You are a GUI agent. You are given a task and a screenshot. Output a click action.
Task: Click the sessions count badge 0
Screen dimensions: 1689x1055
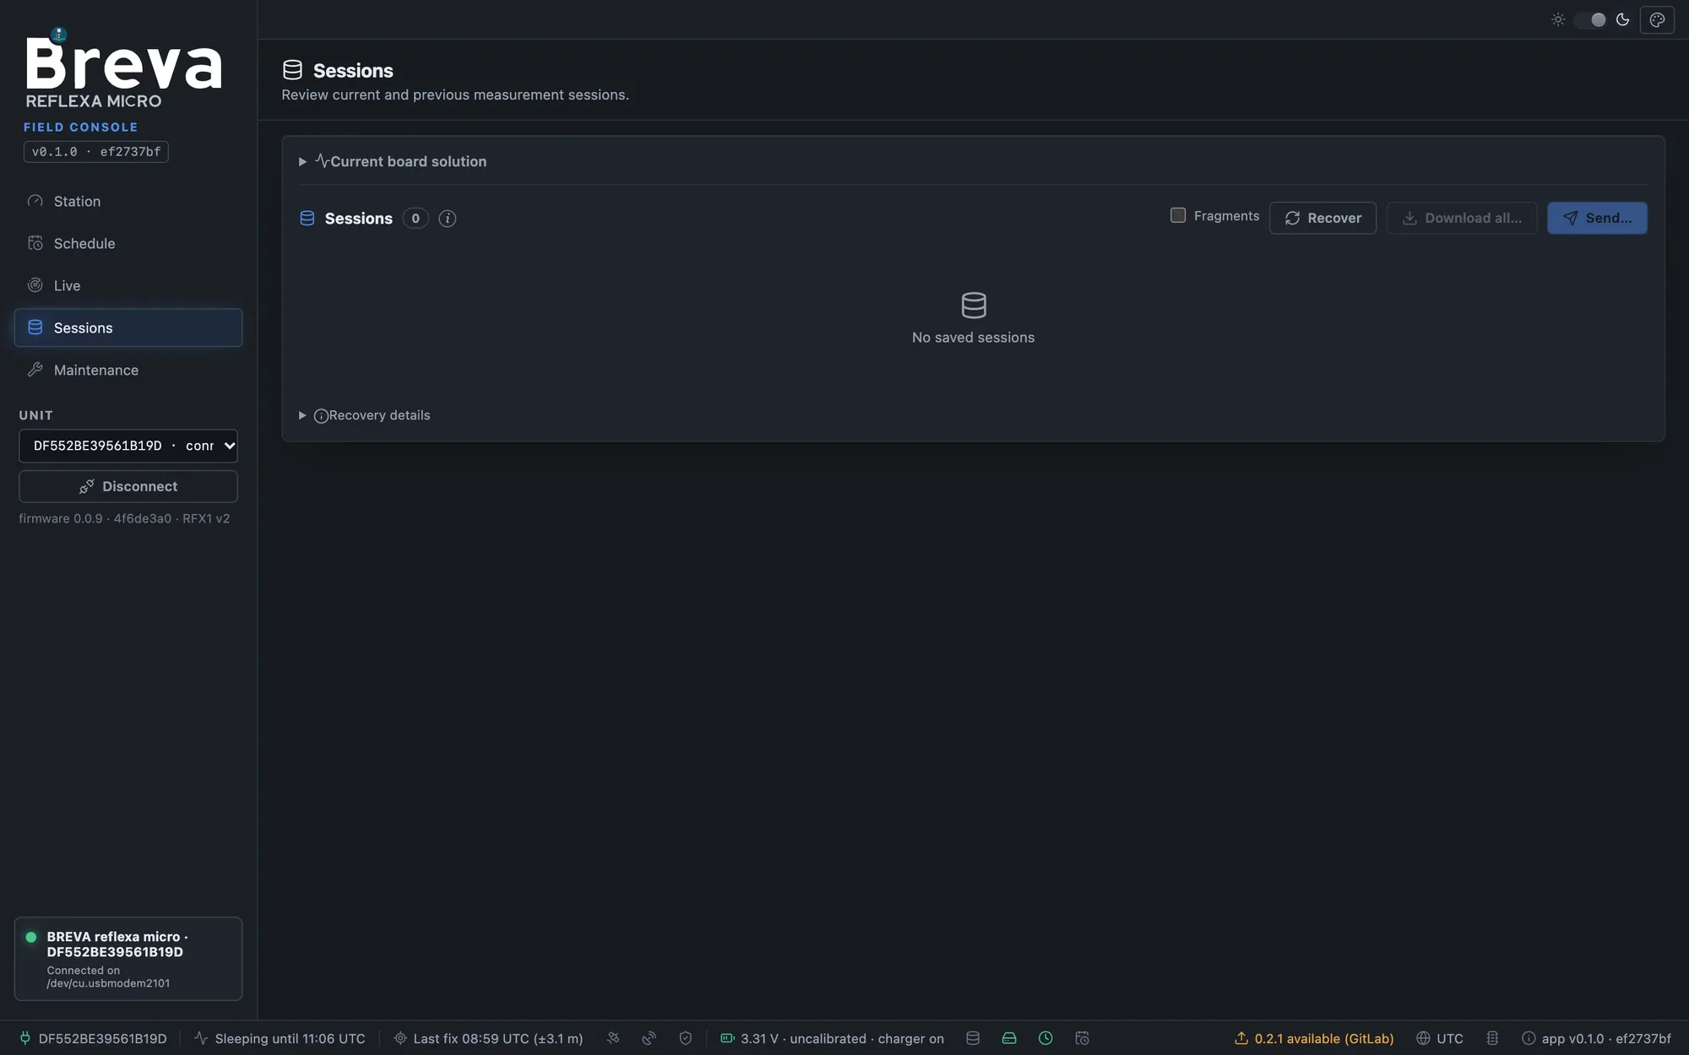(x=415, y=219)
